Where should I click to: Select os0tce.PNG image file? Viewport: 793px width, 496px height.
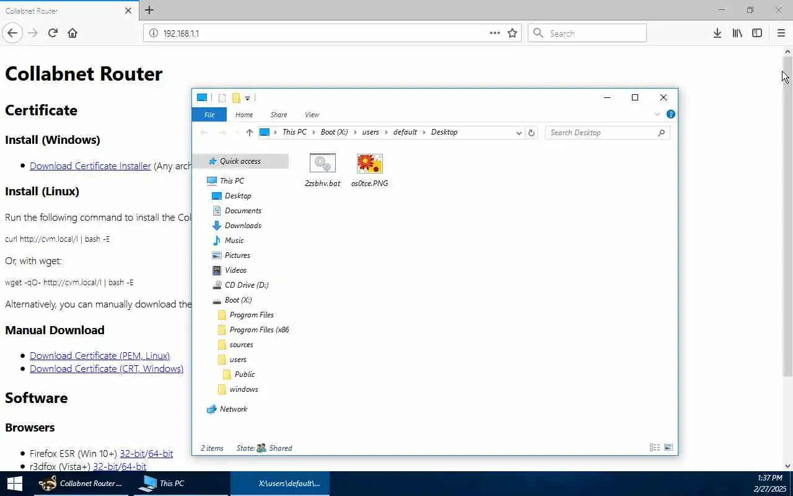click(370, 170)
